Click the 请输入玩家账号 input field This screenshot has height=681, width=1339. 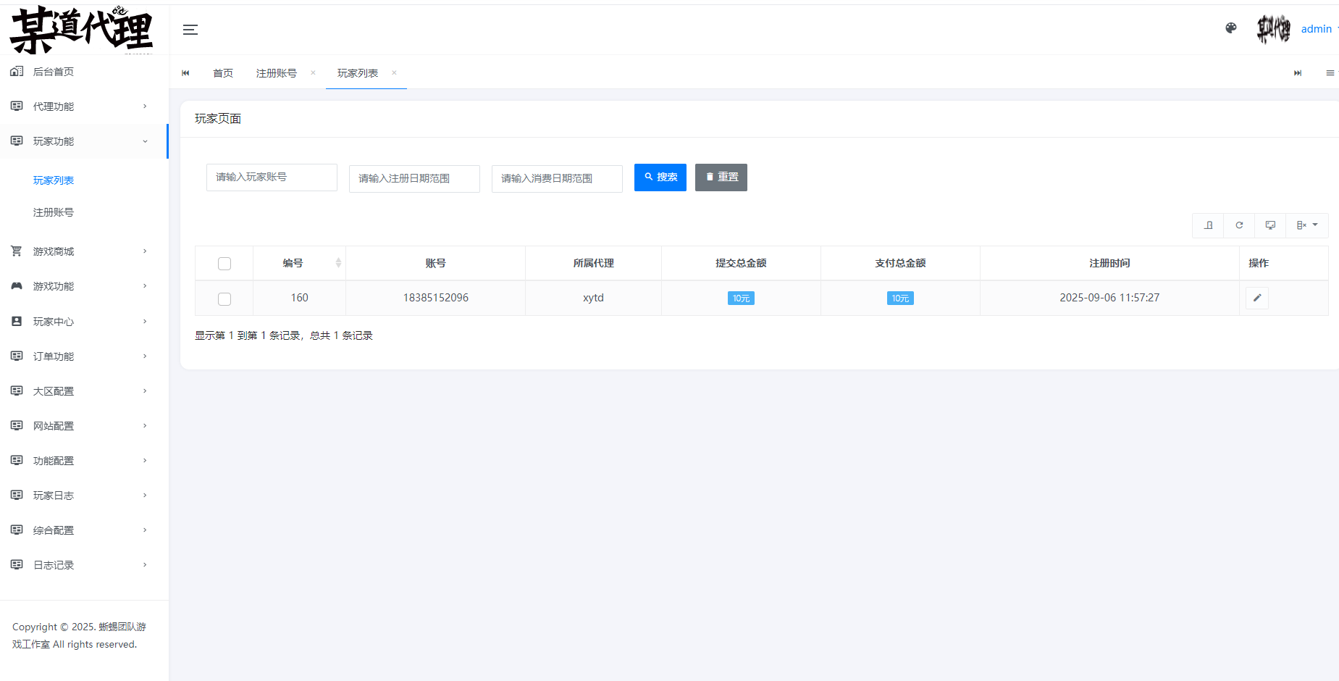tap(272, 177)
